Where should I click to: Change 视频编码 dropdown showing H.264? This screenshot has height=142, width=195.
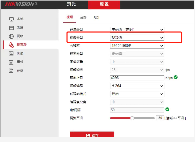137,86
